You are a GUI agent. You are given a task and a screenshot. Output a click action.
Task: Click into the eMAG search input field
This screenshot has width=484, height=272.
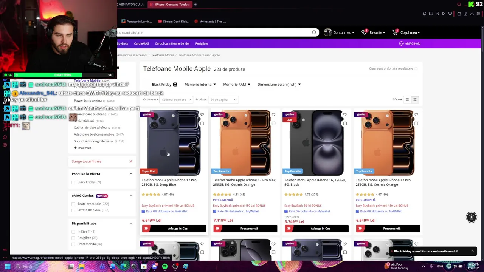pos(214,32)
